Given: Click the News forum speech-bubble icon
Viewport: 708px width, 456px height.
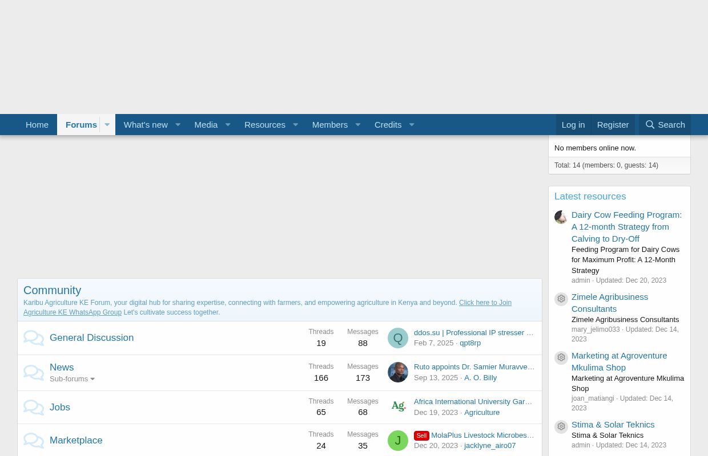Looking at the screenshot, I should point(34,373).
